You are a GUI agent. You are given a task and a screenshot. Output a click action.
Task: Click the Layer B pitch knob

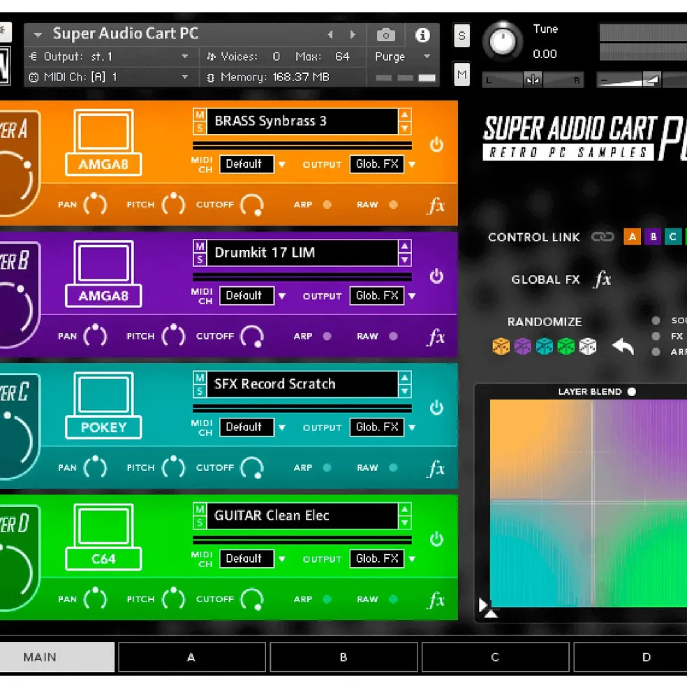(173, 336)
